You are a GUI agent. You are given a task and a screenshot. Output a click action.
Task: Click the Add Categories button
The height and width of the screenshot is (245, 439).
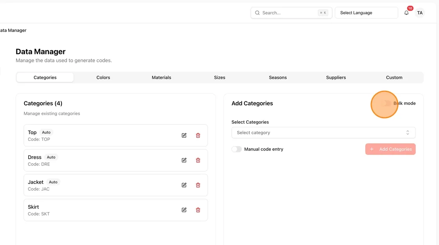390,149
